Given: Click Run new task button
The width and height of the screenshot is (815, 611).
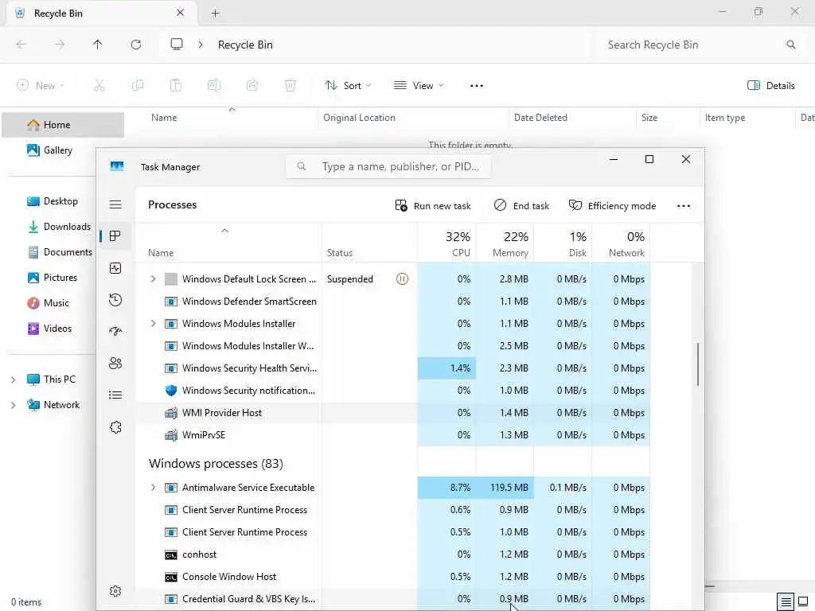Looking at the screenshot, I should tap(433, 206).
